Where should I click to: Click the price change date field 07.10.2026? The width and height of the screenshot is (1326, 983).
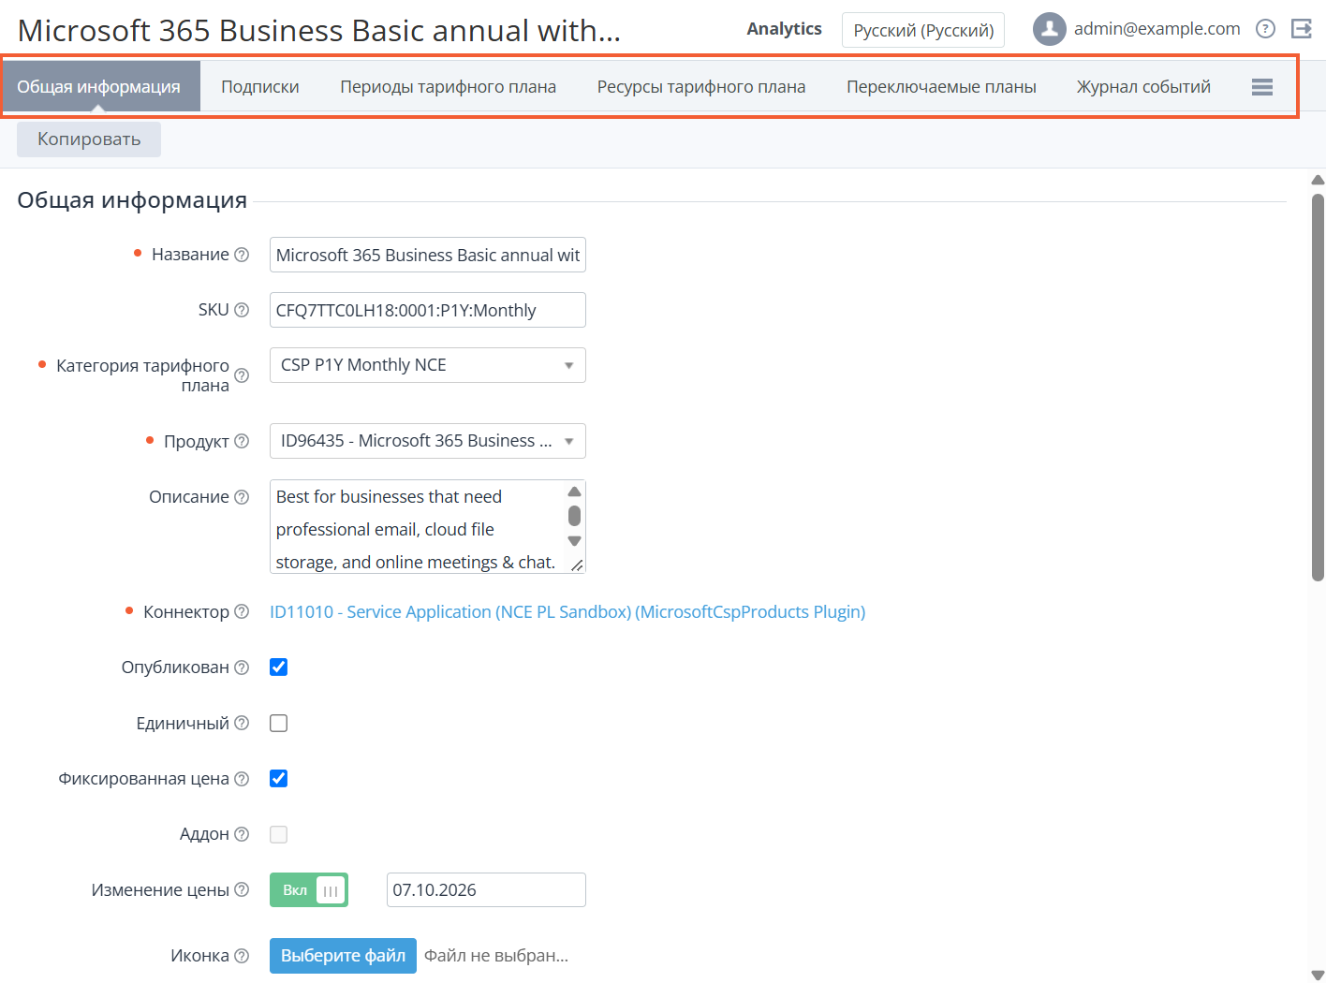pyautogui.click(x=486, y=890)
